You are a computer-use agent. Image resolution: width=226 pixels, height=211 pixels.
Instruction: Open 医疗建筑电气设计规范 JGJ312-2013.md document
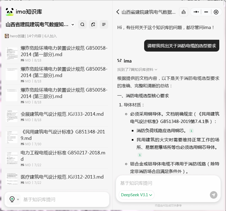point(62,177)
